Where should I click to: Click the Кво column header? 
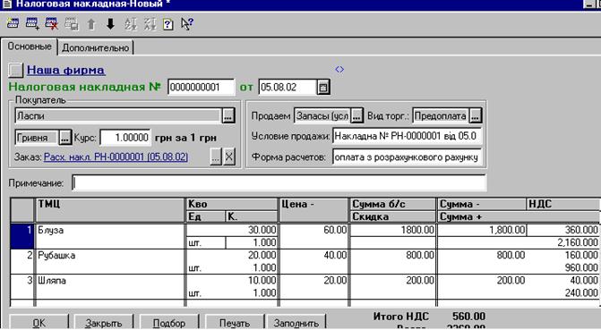click(232, 204)
